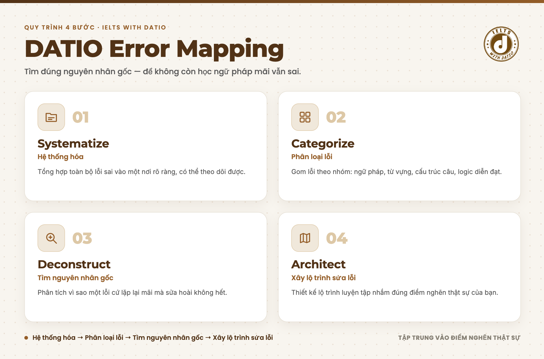Click the step number 01

pos(81,117)
